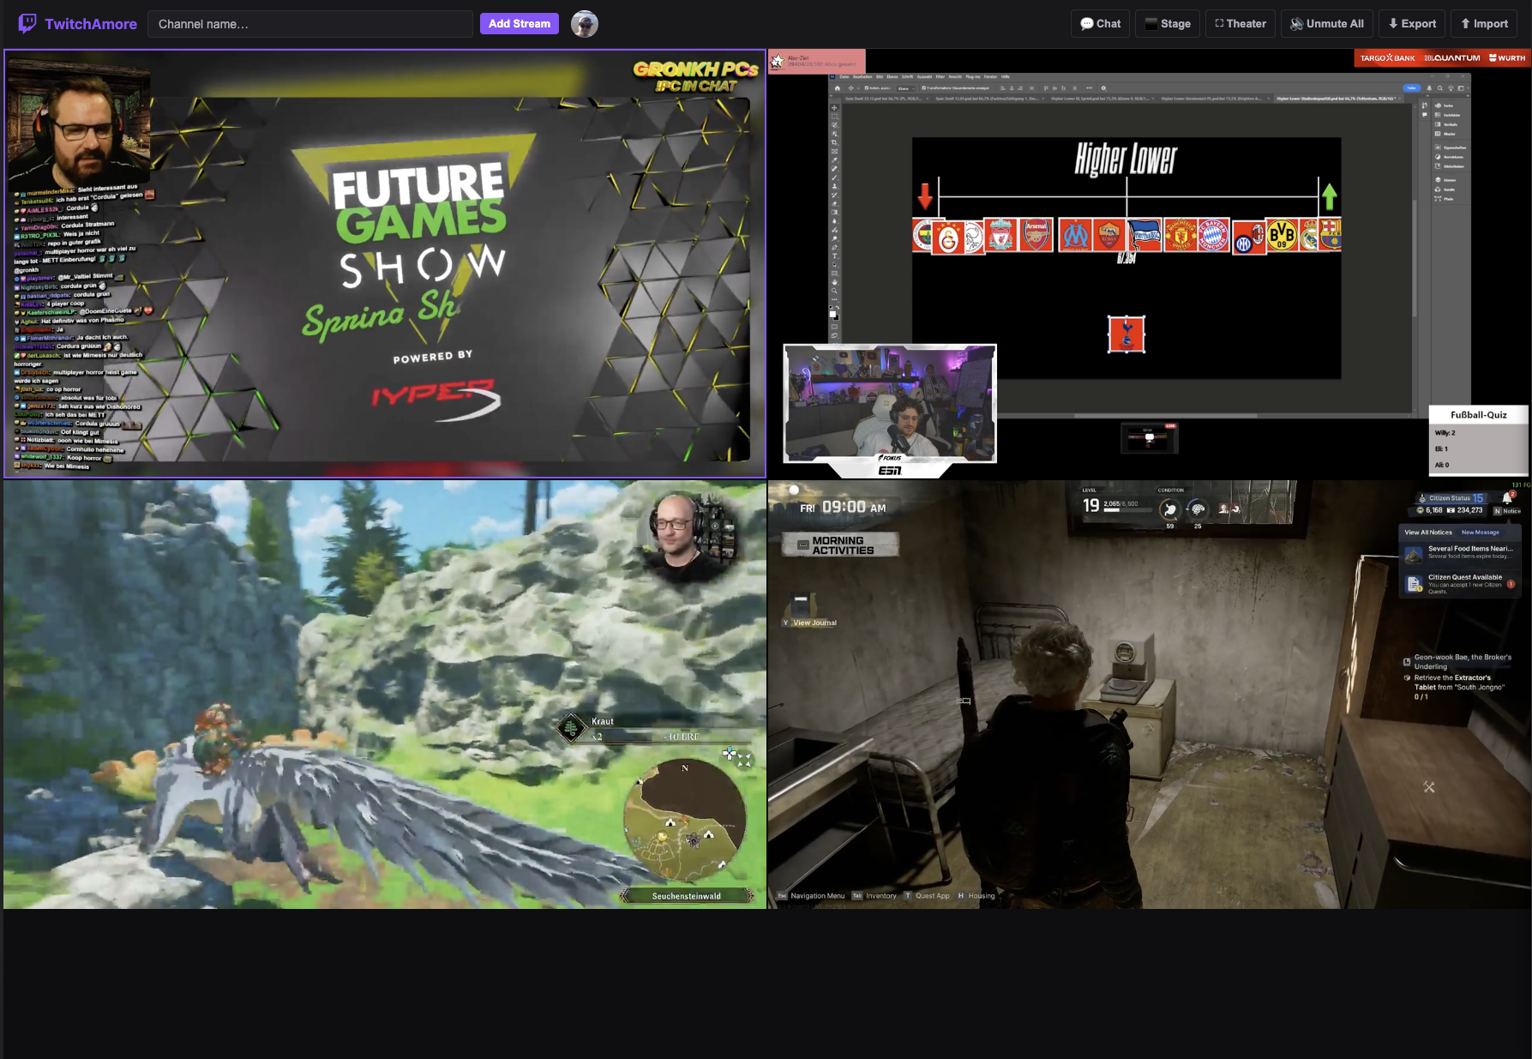Select the Text tool in Photoshop toolbar
Image resolution: width=1532 pixels, height=1059 pixels.
coord(834,256)
